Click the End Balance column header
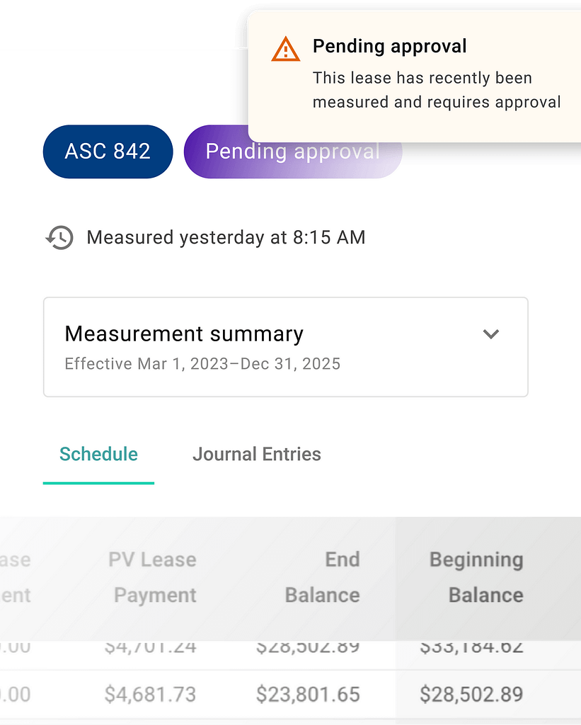 [x=323, y=577]
